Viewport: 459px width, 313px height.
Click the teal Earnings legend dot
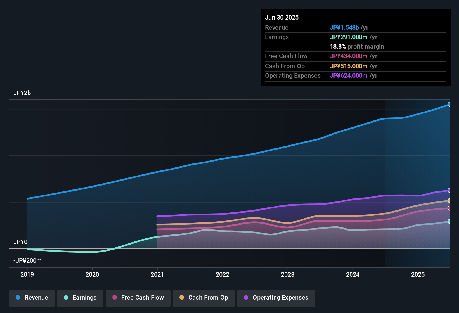pos(66,297)
